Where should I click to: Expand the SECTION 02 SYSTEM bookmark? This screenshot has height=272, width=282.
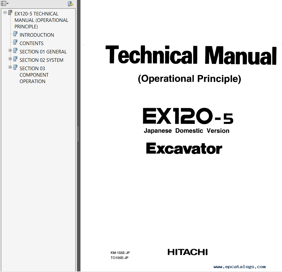[x=10, y=59]
